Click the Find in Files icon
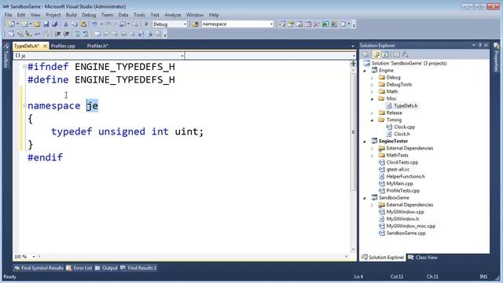 tap(195, 24)
